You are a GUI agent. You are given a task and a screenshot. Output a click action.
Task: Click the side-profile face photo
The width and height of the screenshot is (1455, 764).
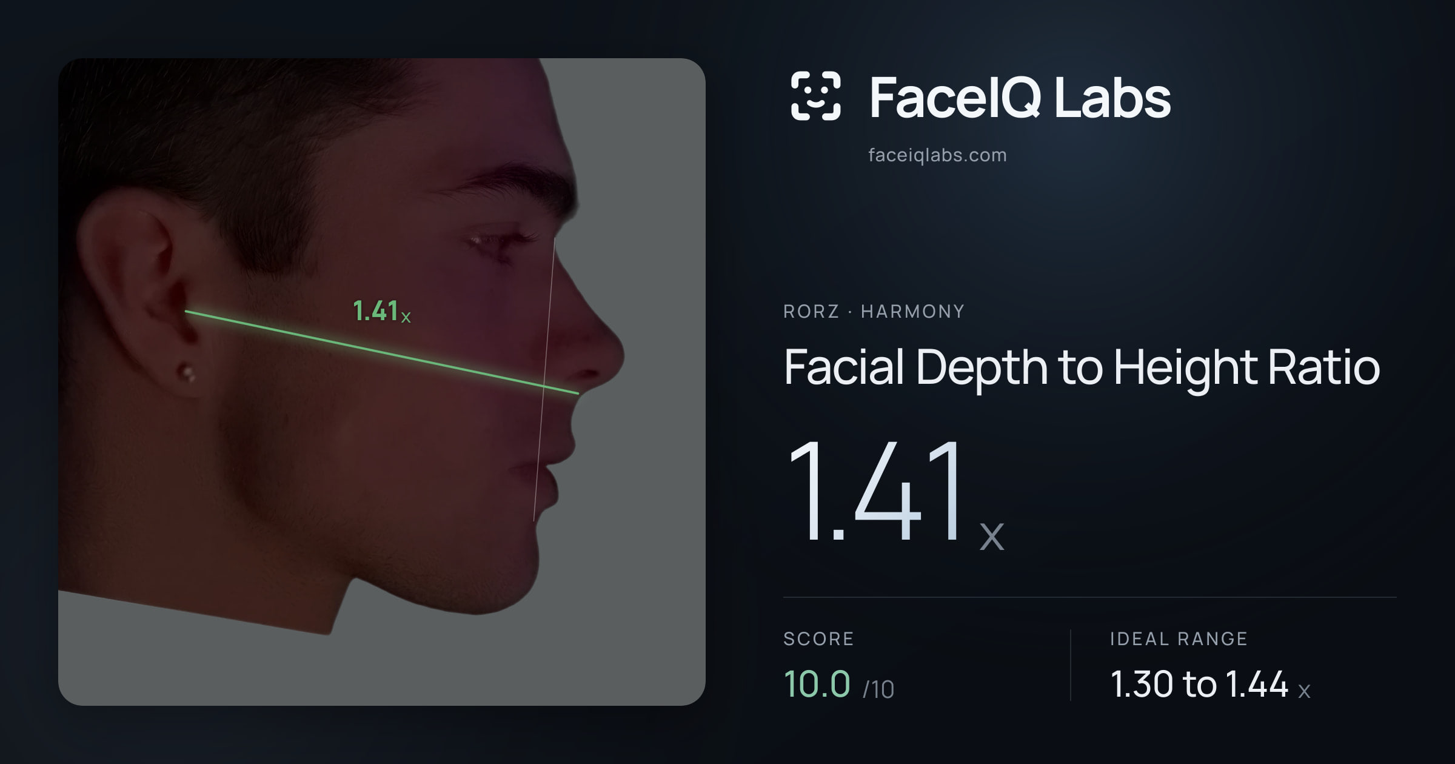click(x=382, y=382)
